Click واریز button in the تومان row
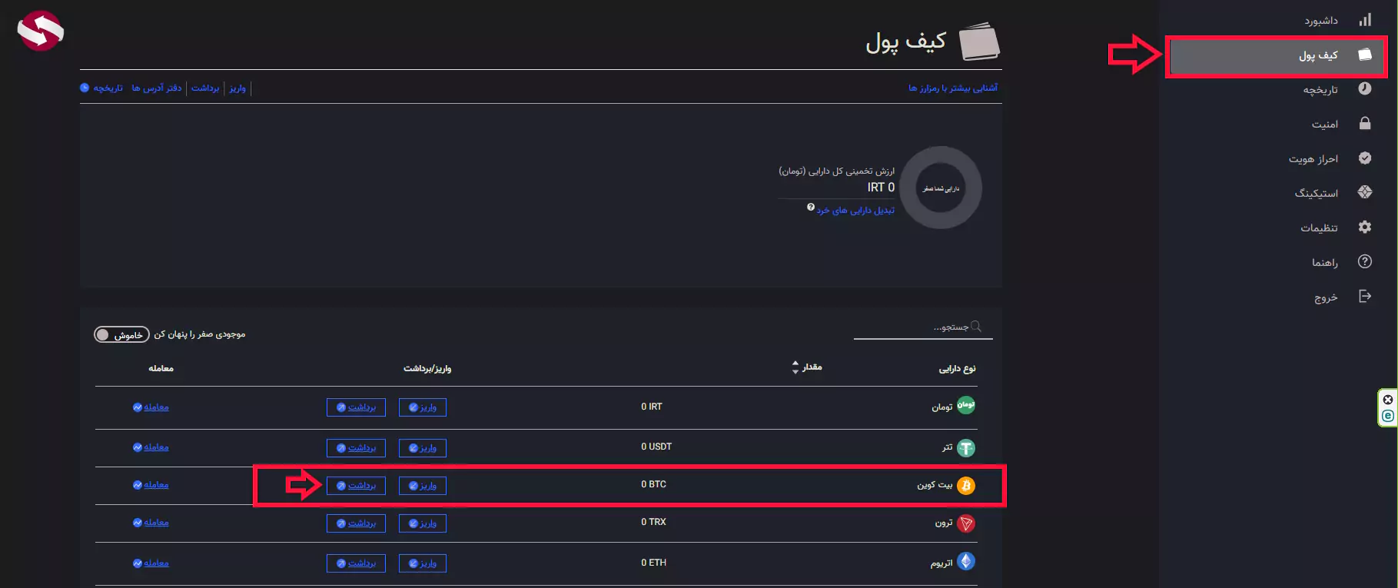The height and width of the screenshot is (588, 1398). pyautogui.click(x=423, y=407)
